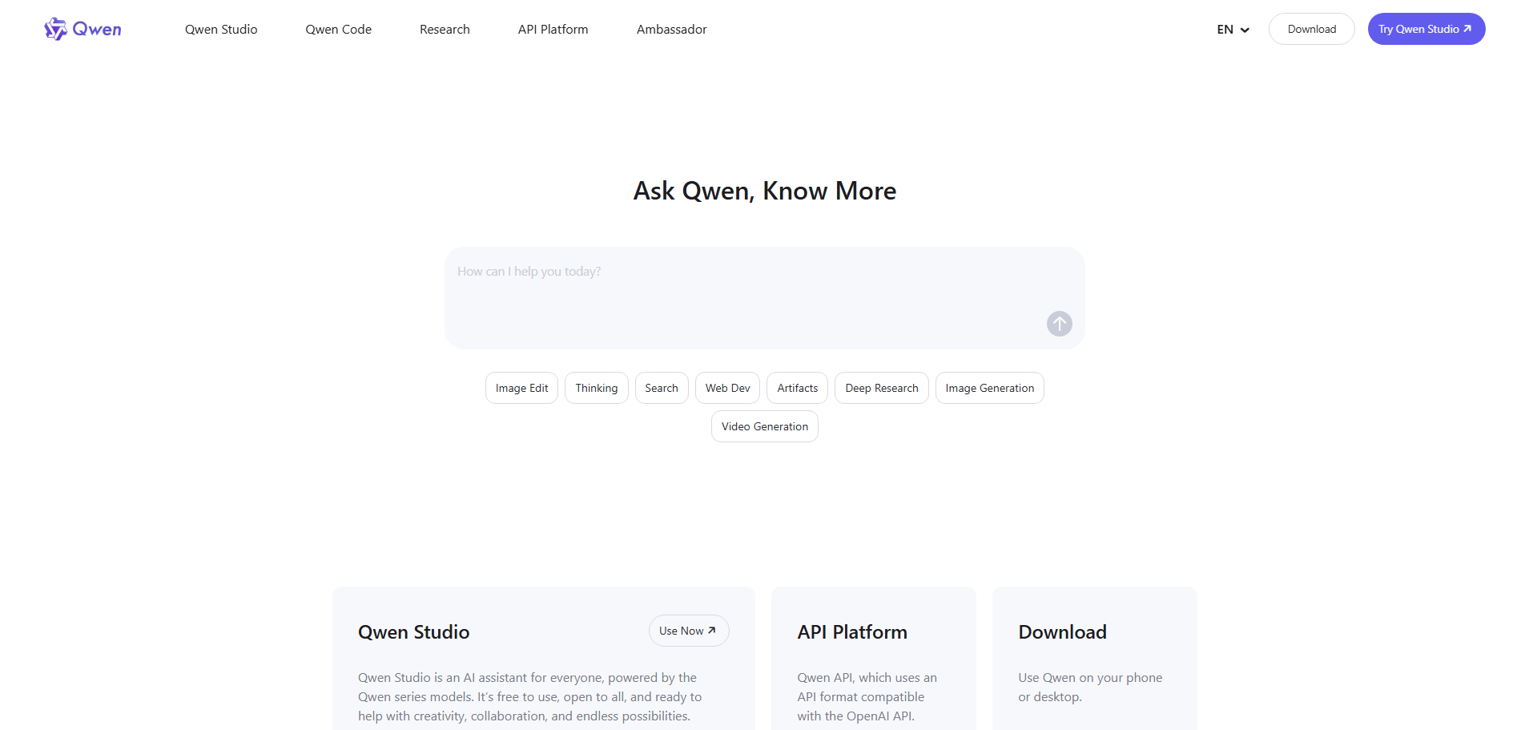Open the Research nav item

click(x=445, y=30)
